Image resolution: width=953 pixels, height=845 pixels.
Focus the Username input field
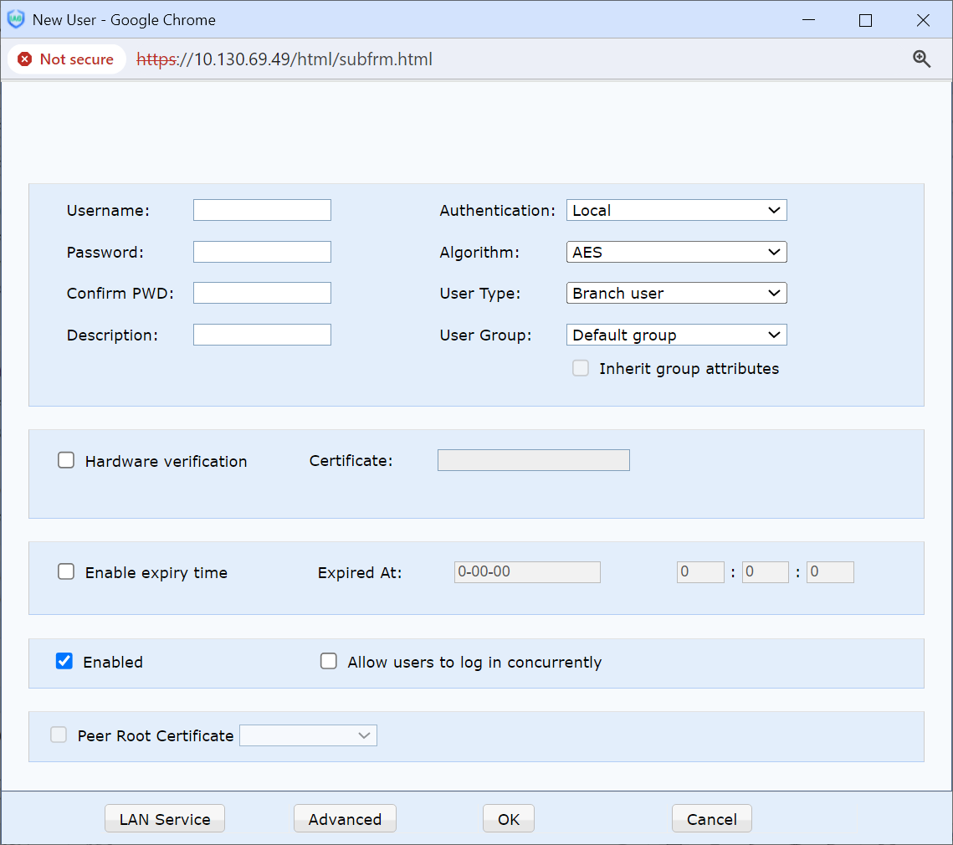tap(262, 210)
